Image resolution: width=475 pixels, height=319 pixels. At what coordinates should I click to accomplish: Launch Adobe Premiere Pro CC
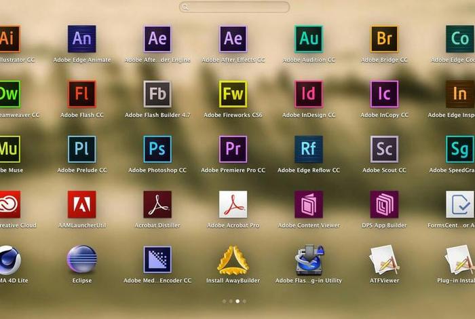(233, 149)
